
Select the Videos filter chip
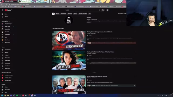(x=75, y=14)
